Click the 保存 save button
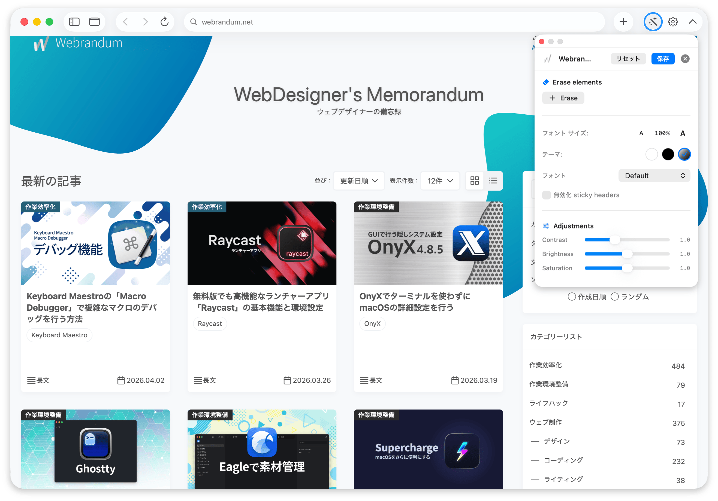 pos(663,59)
